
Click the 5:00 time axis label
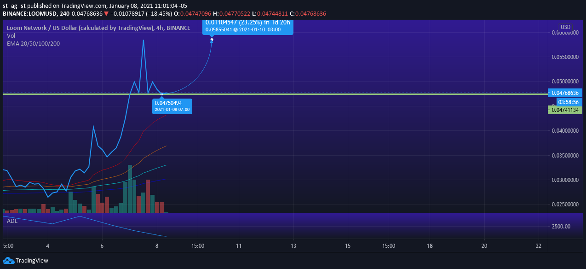[x=8, y=246]
